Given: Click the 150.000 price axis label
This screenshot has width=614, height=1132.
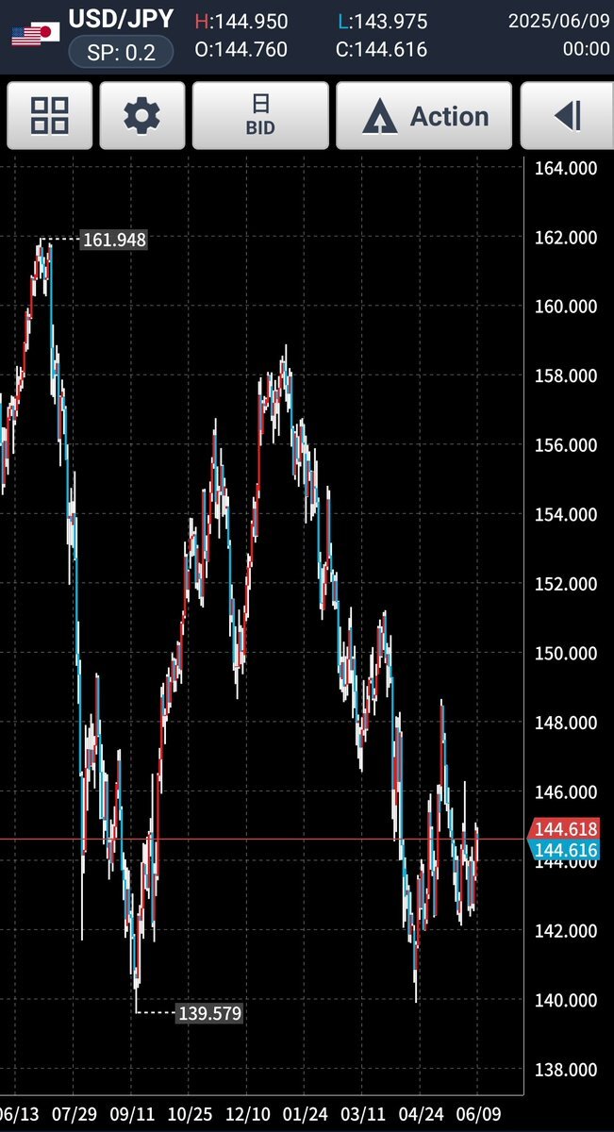Looking at the screenshot, I should pos(564,653).
